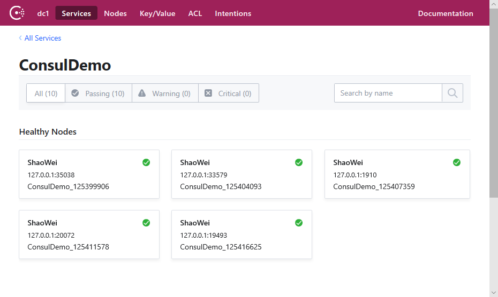
Task: Click the Consul logo icon
Action: pos(17,13)
